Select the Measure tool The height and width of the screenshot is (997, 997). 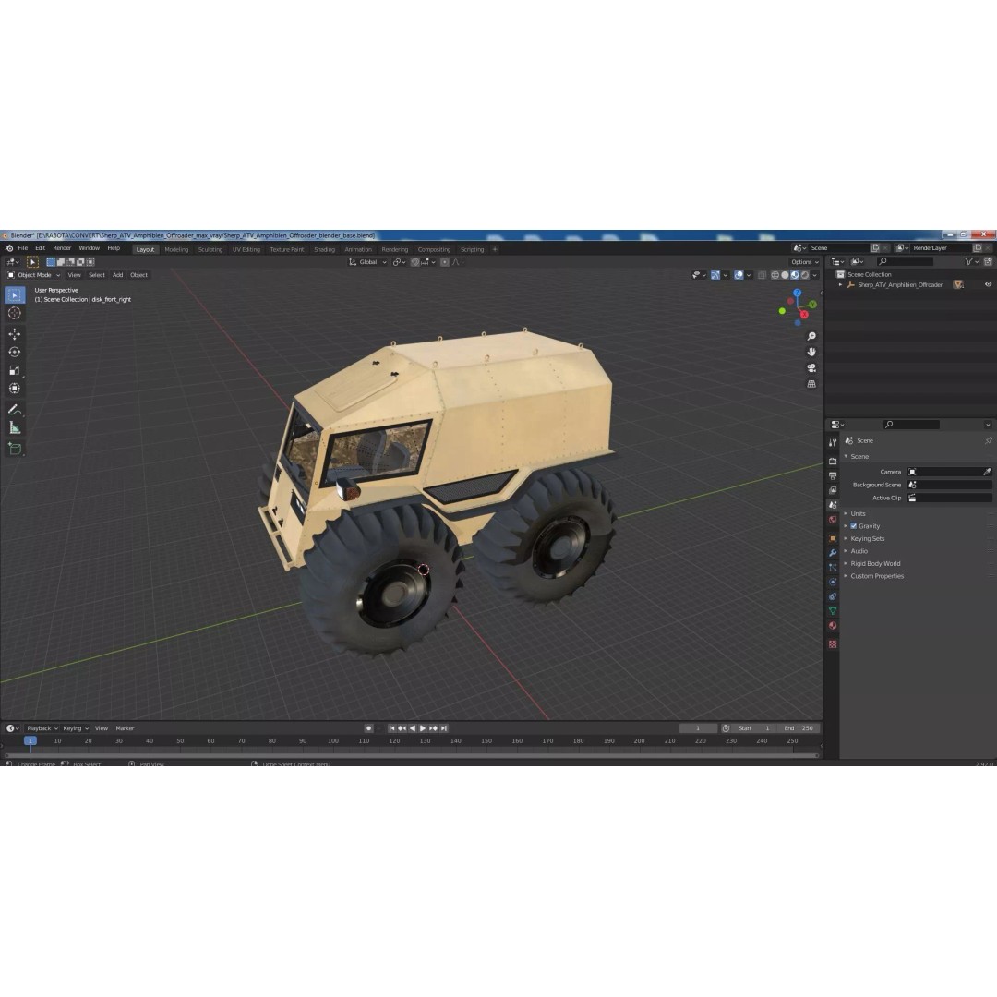coord(15,428)
